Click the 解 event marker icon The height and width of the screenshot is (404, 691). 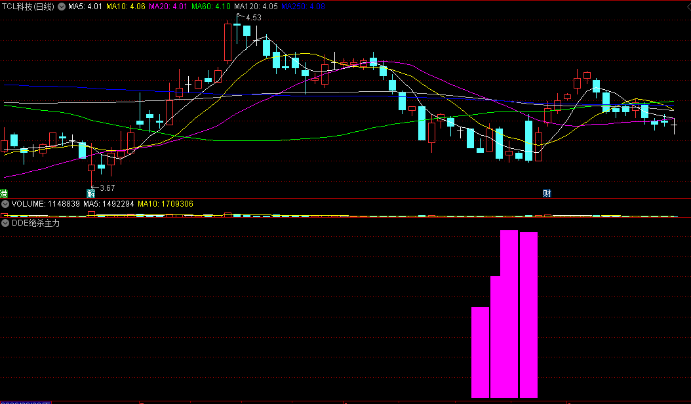click(90, 193)
